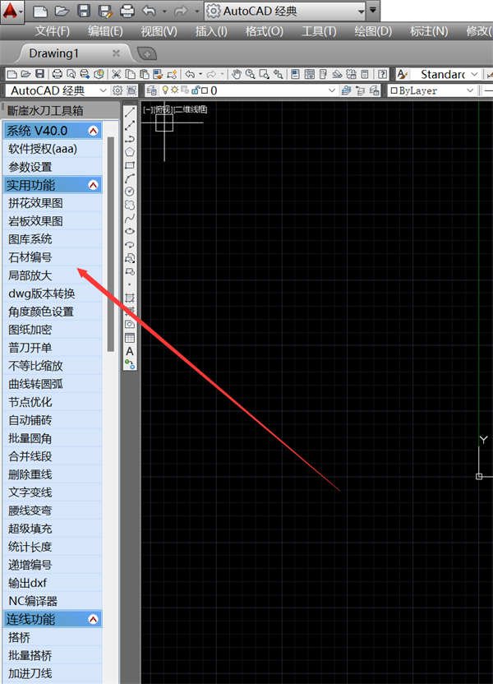Open the 格式(O) menu
Viewport: 493px width, 684px height.
click(264, 31)
